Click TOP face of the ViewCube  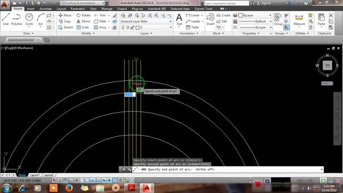(x=327, y=65)
